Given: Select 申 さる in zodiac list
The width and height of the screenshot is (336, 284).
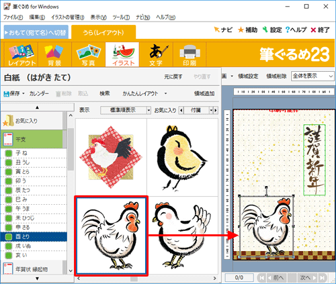Looking at the screenshot, I should (x=34, y=228).
